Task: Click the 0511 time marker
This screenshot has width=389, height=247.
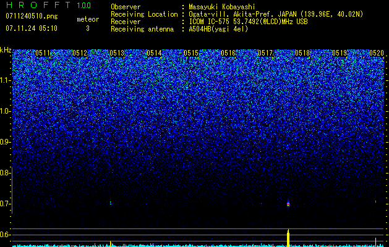Action: point(43,53)
